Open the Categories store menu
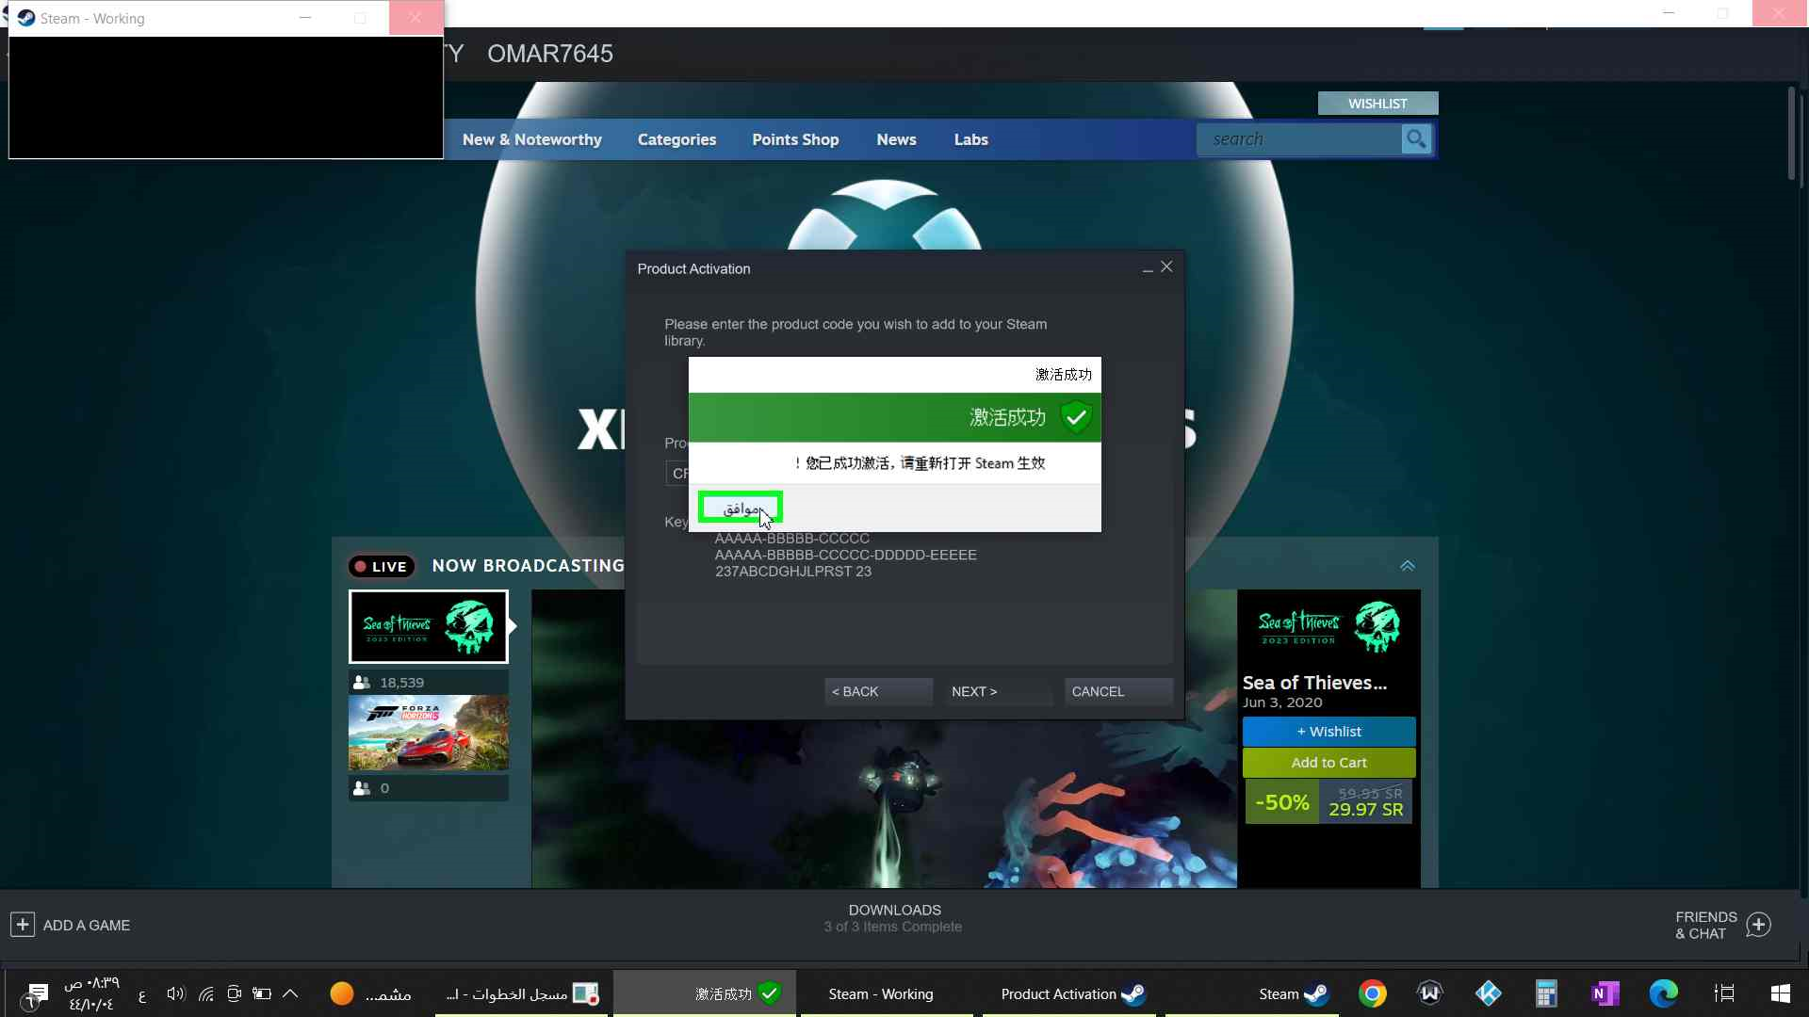 (x=676, y=139)
